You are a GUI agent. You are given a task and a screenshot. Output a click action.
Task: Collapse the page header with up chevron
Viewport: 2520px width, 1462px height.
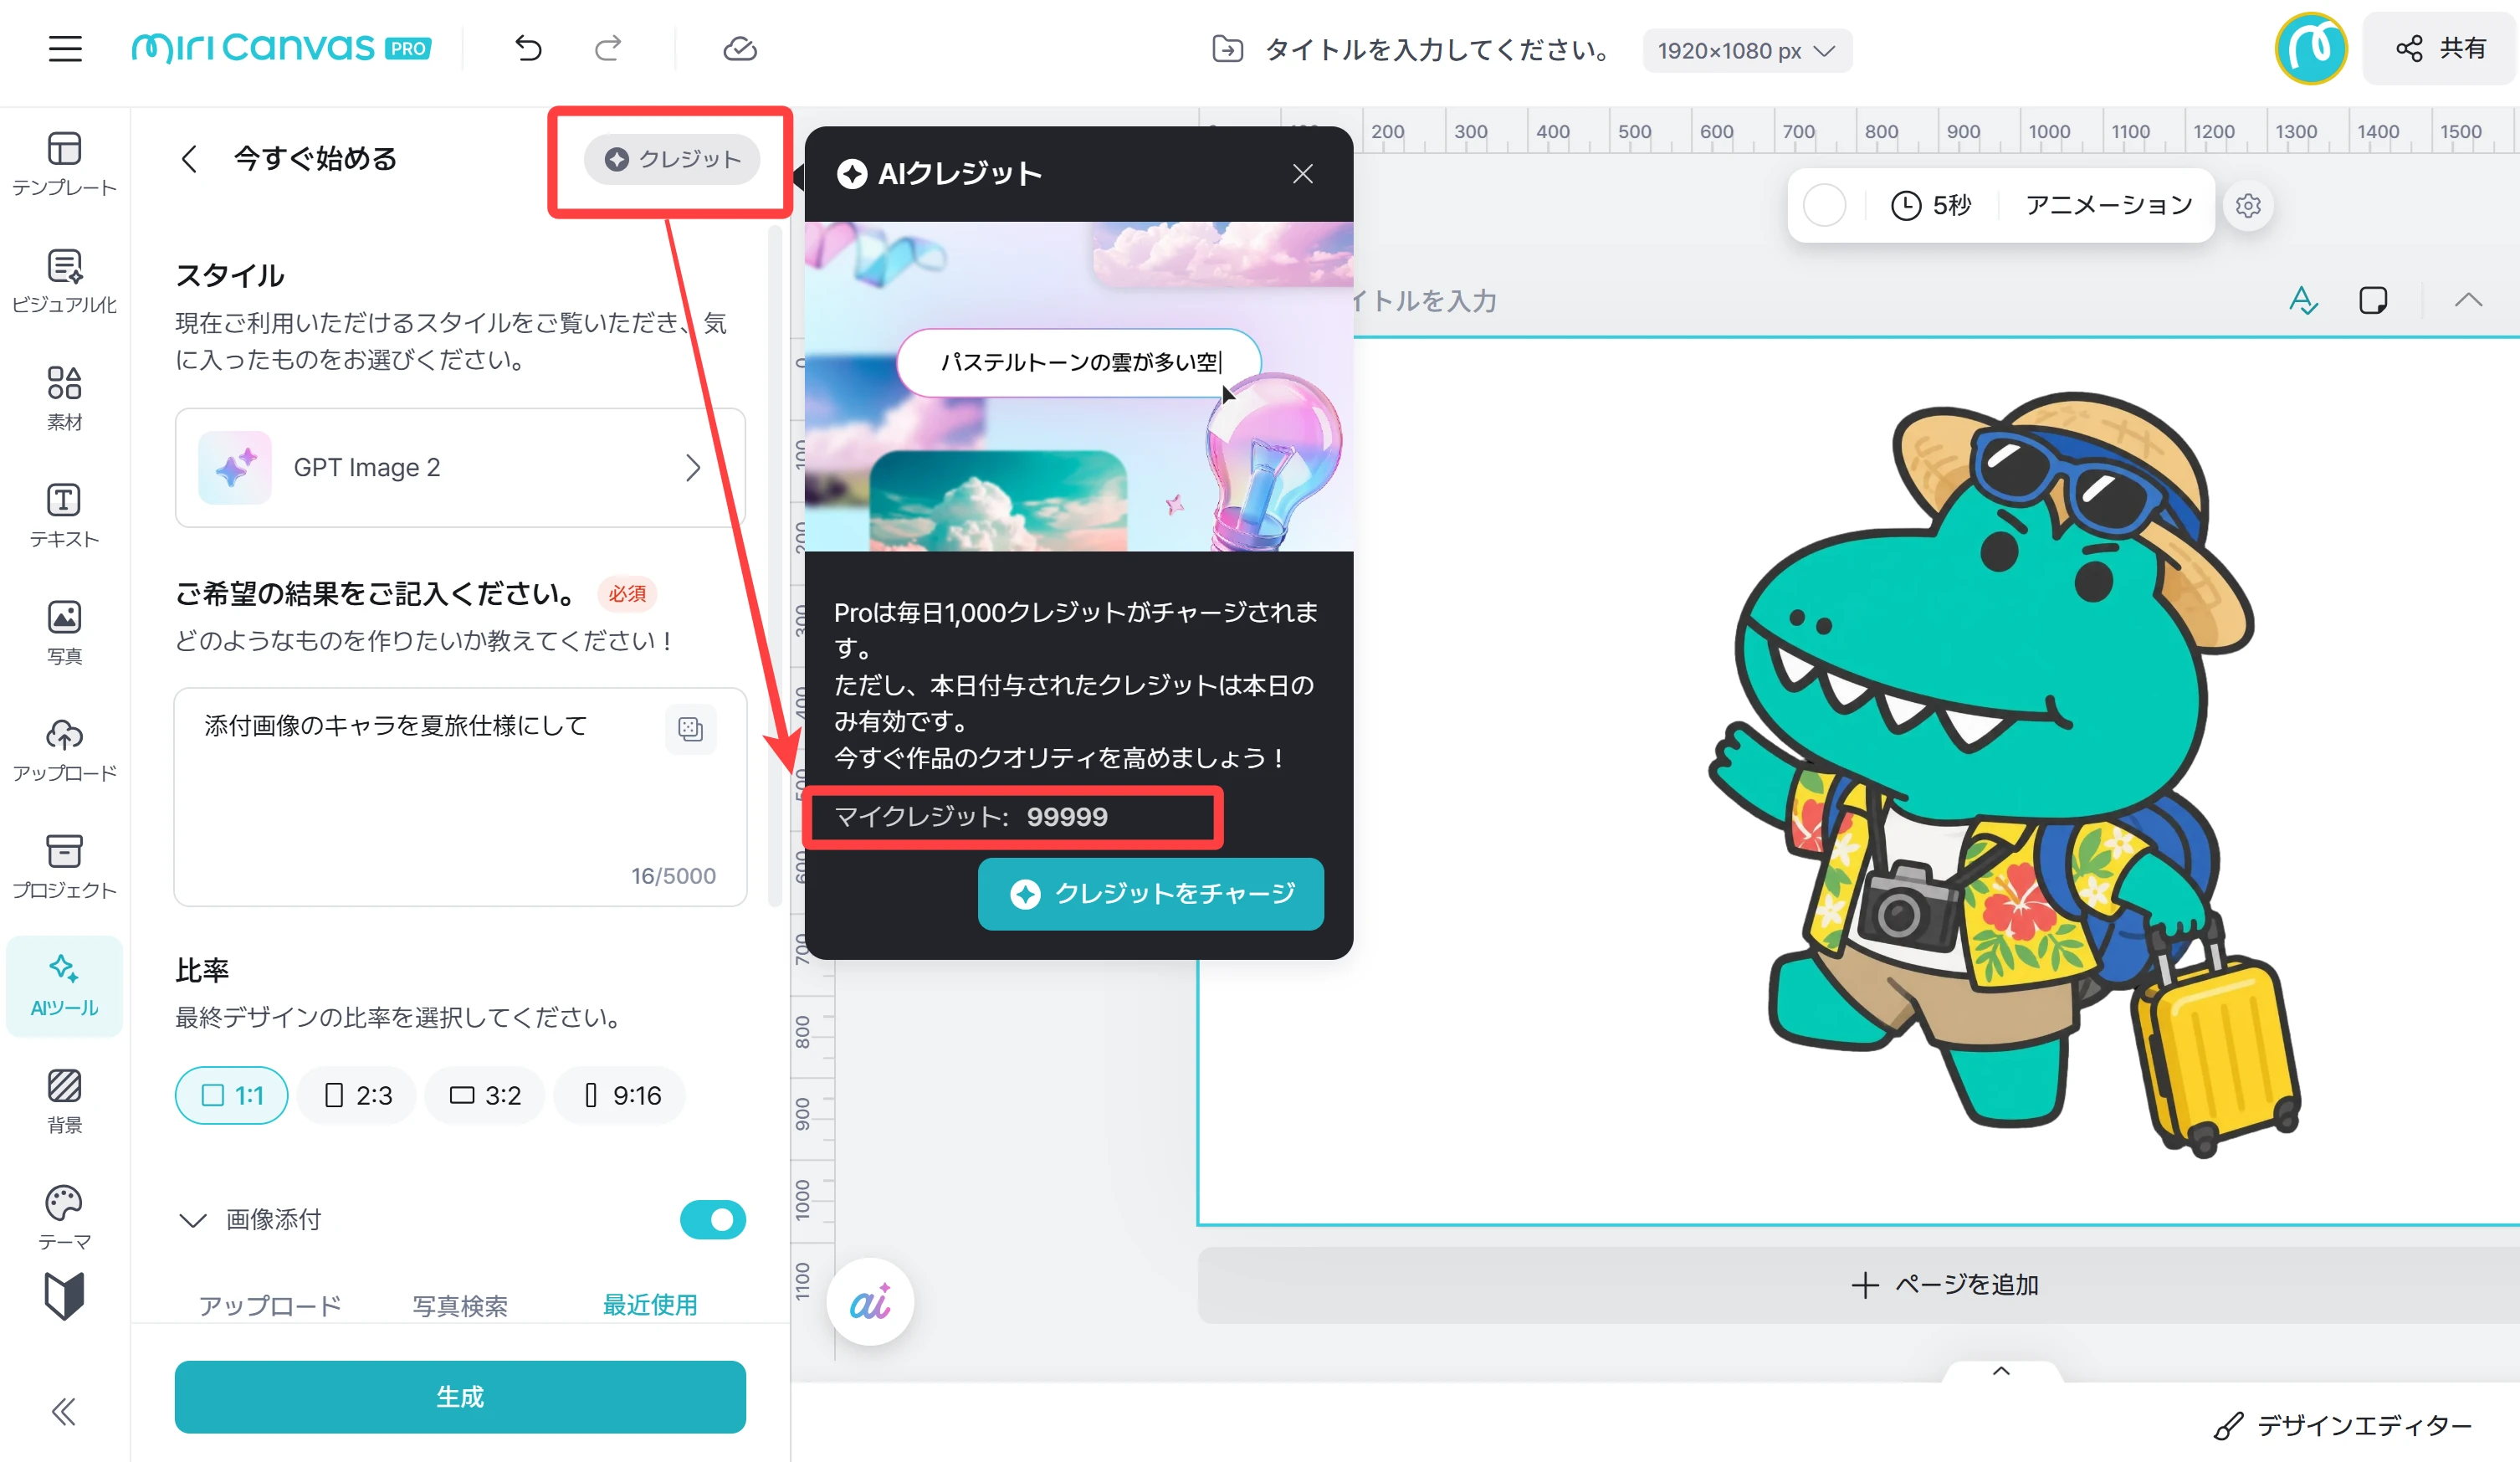2468,300
